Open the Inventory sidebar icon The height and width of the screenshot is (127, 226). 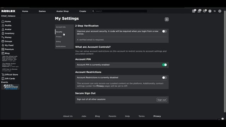[x=3, y=33]
